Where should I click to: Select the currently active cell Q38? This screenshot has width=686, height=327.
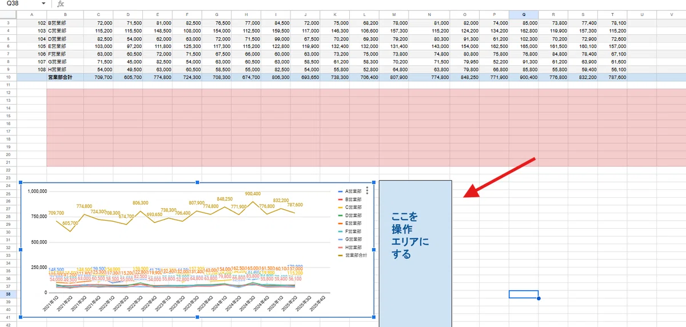524,294
